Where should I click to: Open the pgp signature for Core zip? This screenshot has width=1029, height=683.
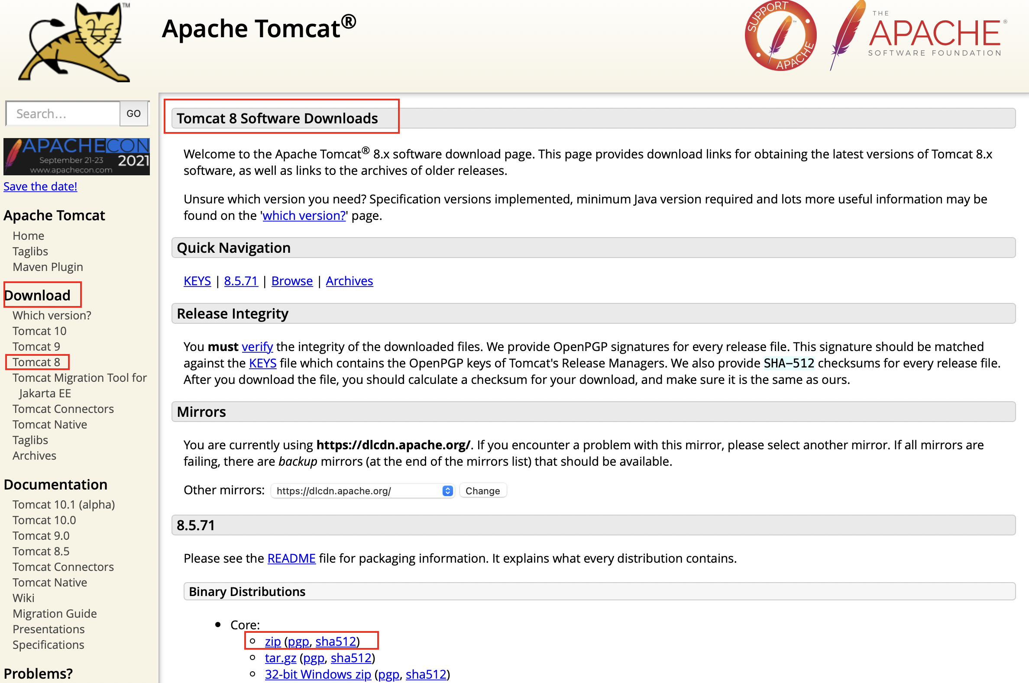point(298,642)
